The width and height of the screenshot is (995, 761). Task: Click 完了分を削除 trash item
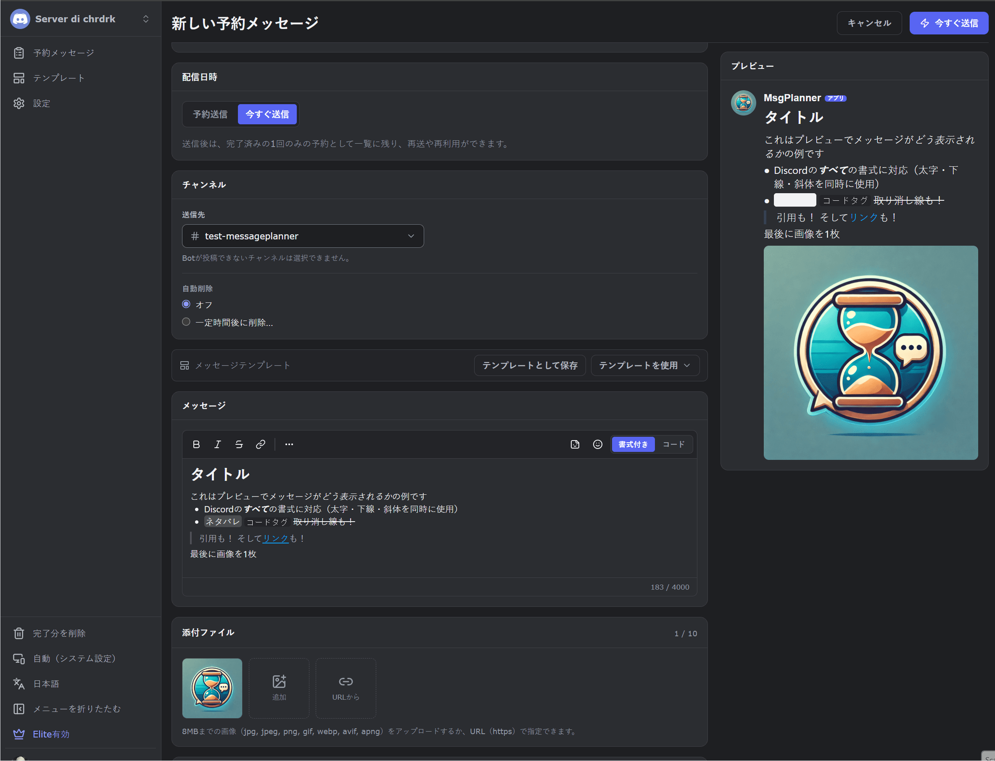click(x=81, y=633)
